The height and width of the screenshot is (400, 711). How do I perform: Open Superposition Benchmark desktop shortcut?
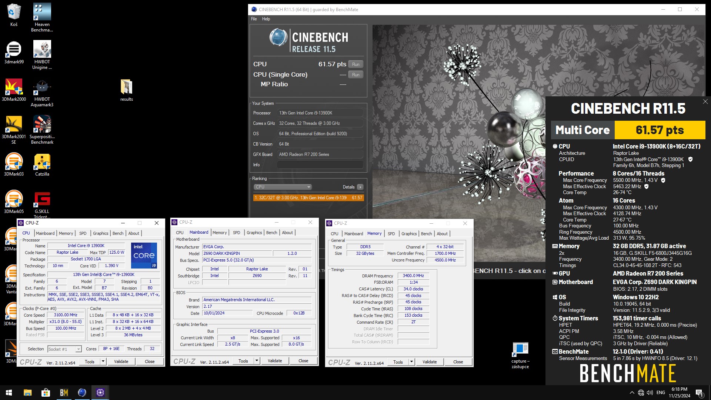tap(42, 130)
